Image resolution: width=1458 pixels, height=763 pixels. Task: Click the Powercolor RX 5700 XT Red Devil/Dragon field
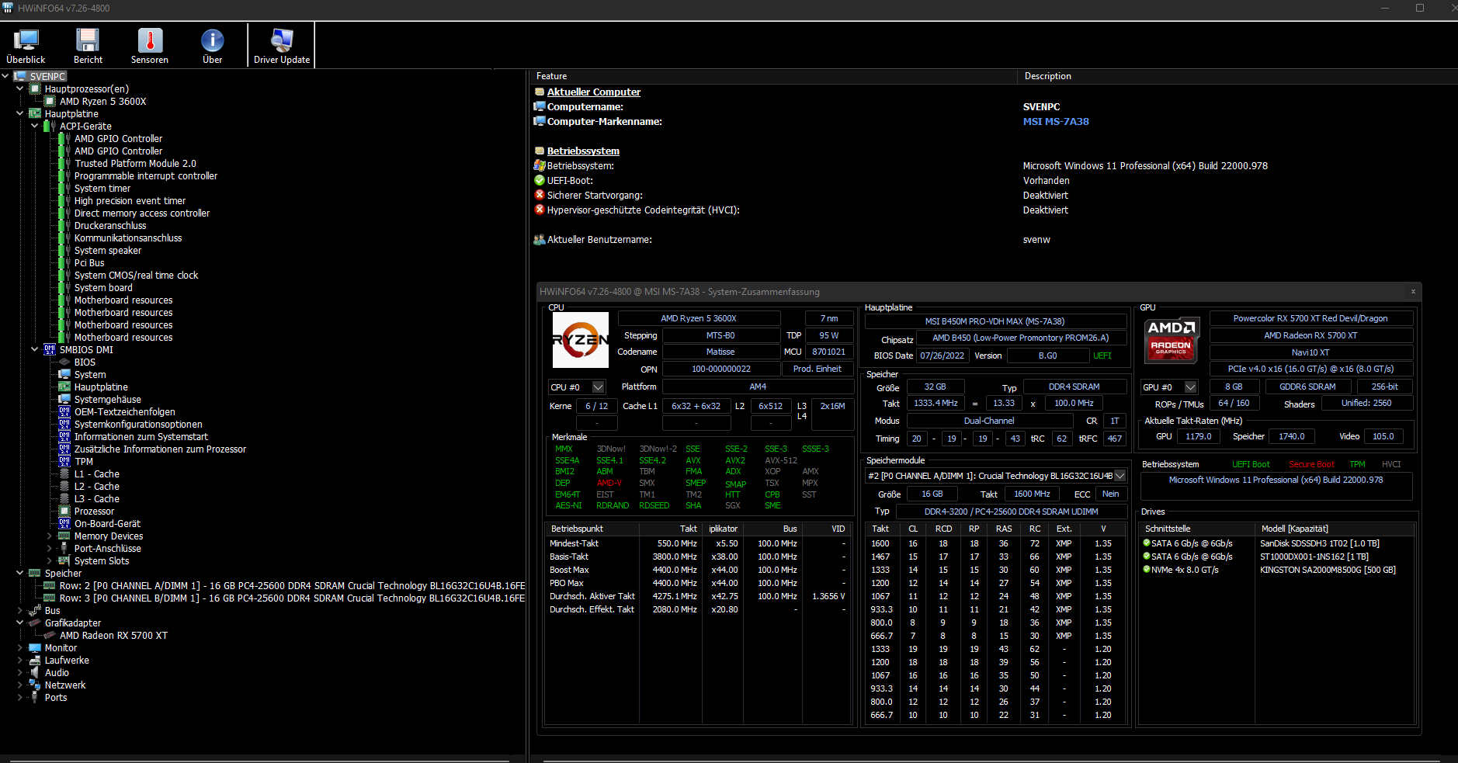point(1310,318)
